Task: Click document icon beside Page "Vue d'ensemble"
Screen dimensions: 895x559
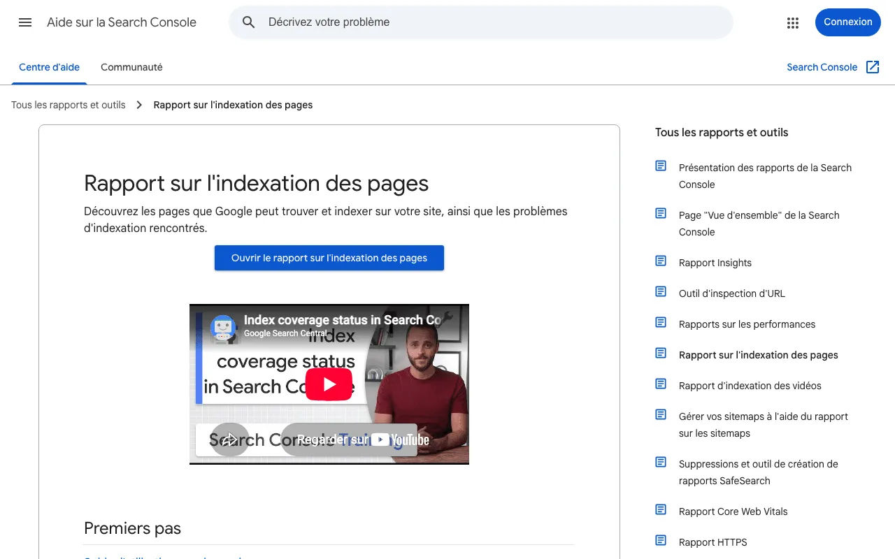Action: [661, 213]
